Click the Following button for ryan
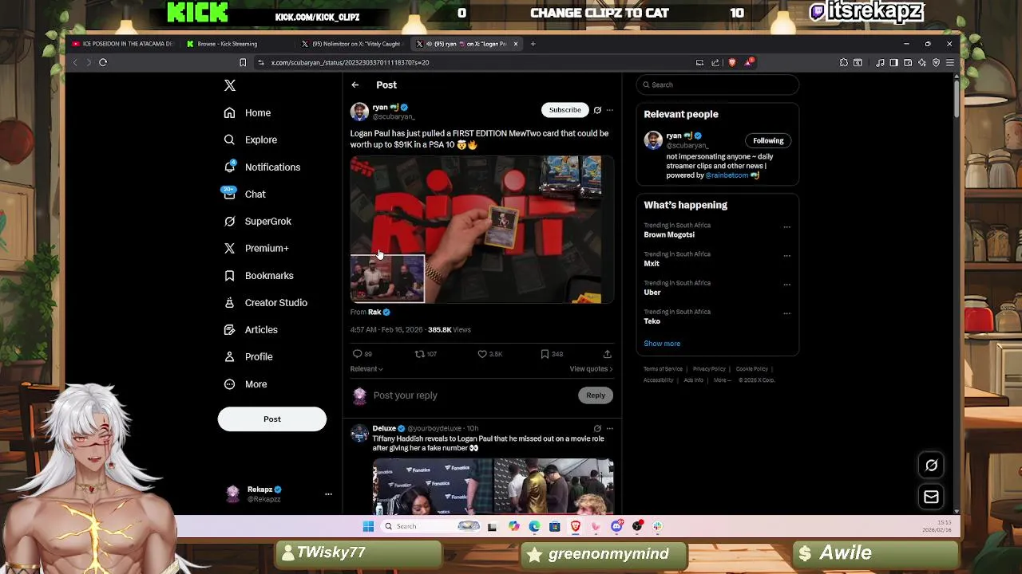This screenshot has width=1022, height=574. 768,141
